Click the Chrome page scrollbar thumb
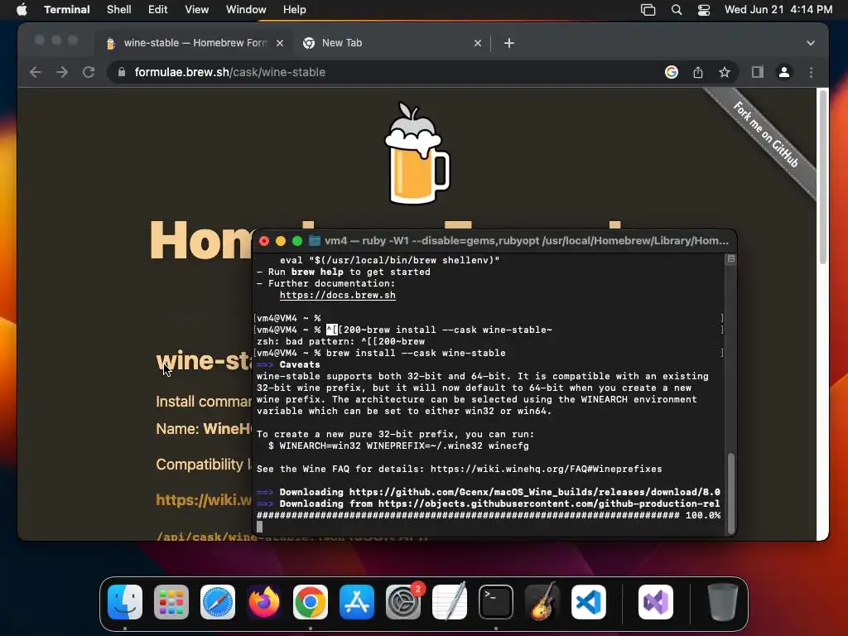Image resolution: width=848 pixels, height=636 pixels. 822,177
